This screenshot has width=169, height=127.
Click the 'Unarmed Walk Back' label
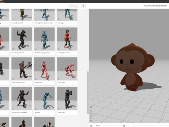(19, 83)
